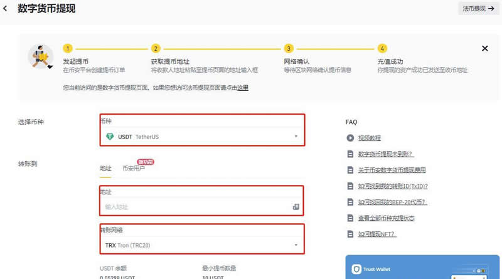Open FAQ link 关于币安数字货币提现费用
This screenshot has height=279, width=502.
coord(392,170)
